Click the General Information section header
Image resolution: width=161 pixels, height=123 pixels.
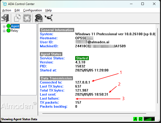(x=57, y=30)
